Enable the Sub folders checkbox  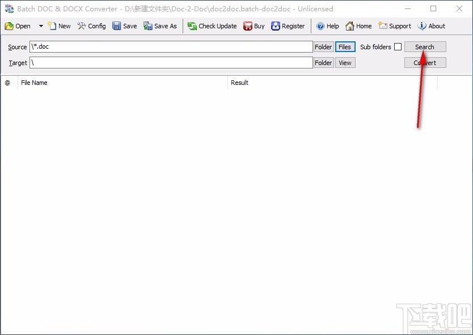(x=398, y=47)
